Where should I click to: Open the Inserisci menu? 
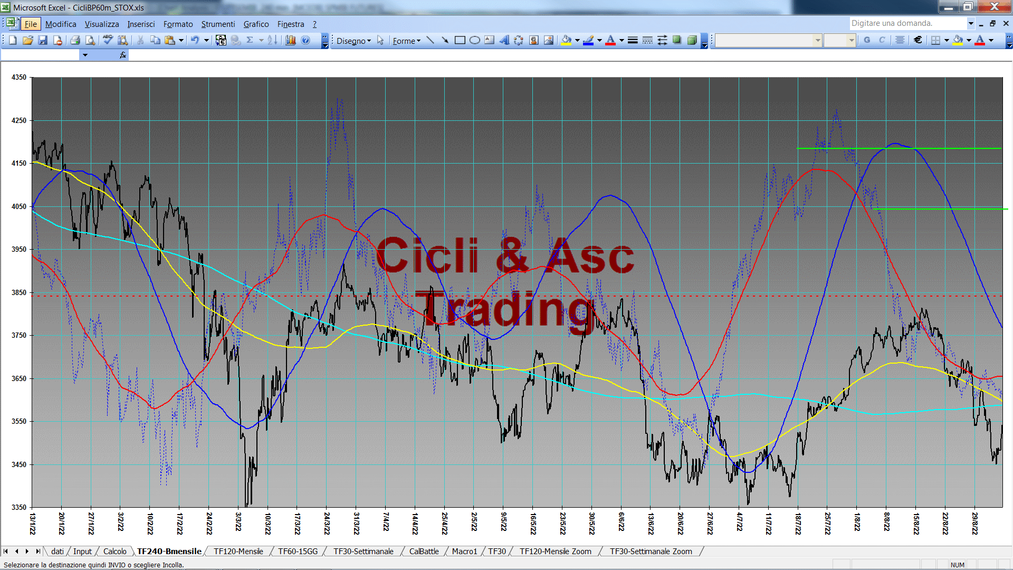(x=141, y=24)
